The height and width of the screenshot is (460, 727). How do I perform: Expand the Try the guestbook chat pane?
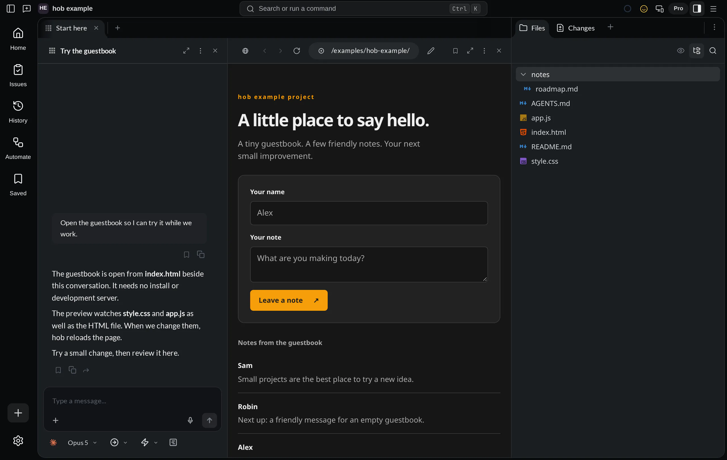186,51
